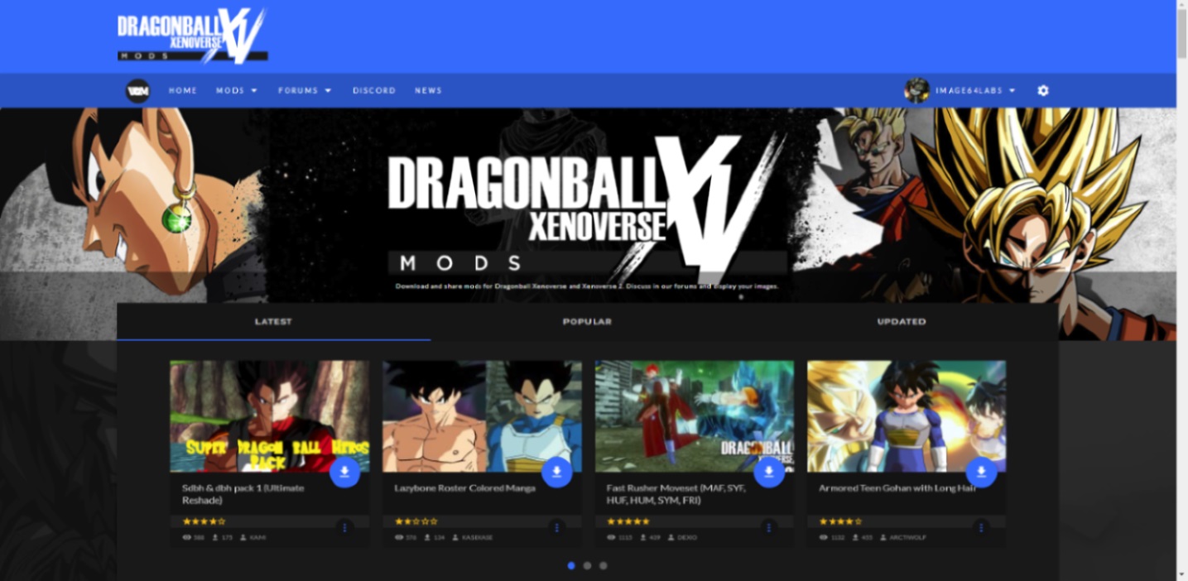Click the round VGM logo icon in navbar
This screenshot has width=1188, height=581.
[x=137, y=90]
